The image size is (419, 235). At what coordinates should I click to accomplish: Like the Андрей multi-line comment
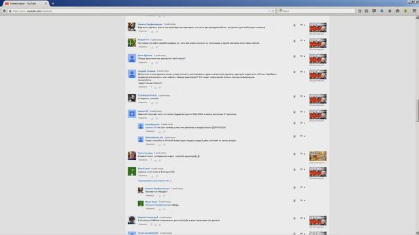156,87
